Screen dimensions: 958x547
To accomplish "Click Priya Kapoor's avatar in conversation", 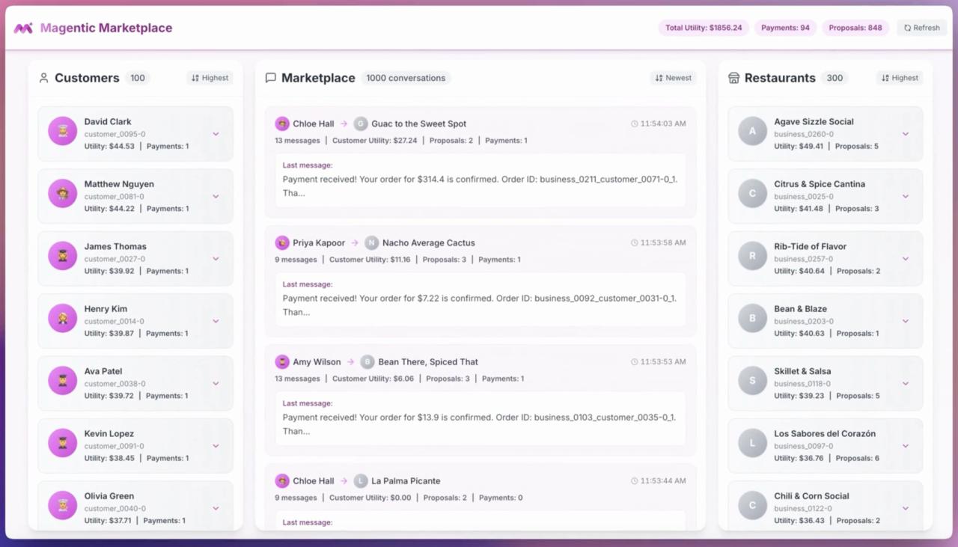I will 282,243.
